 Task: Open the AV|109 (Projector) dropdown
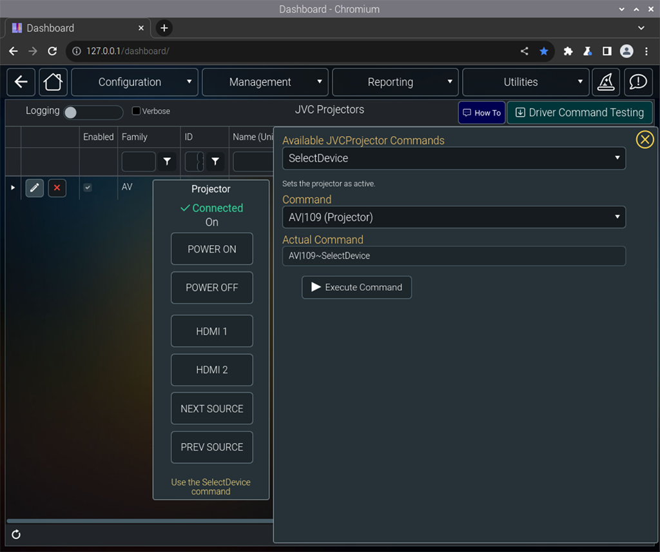tap(454, 217)
